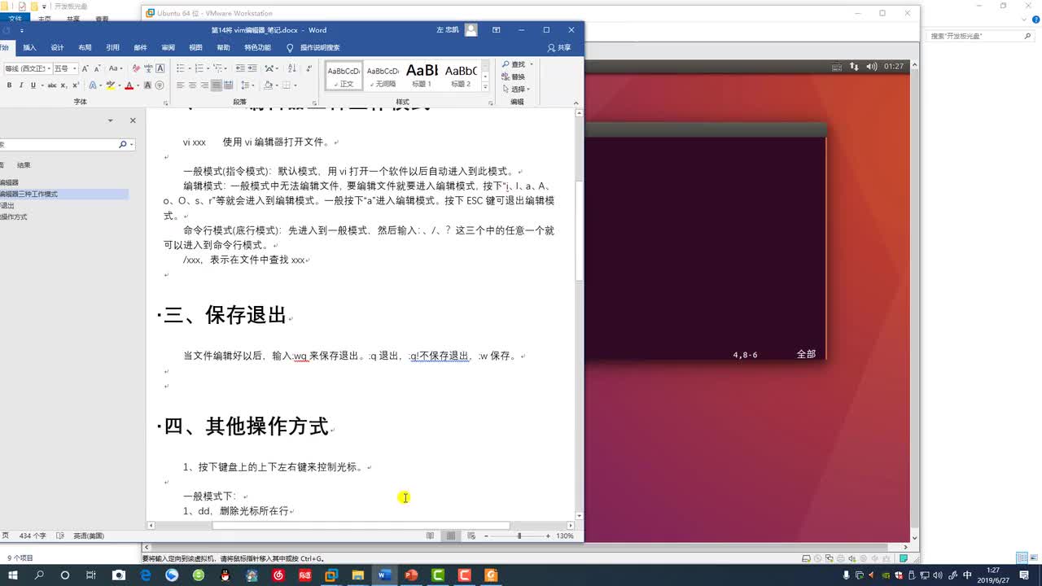Viewport: 1042px width, 586px height.
Task: Click the zoom slider handle in Word
Action: click(519, 536)
